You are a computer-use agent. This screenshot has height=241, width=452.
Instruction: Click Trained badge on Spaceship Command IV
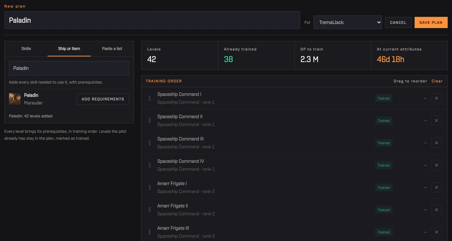[x=384, y=165]
